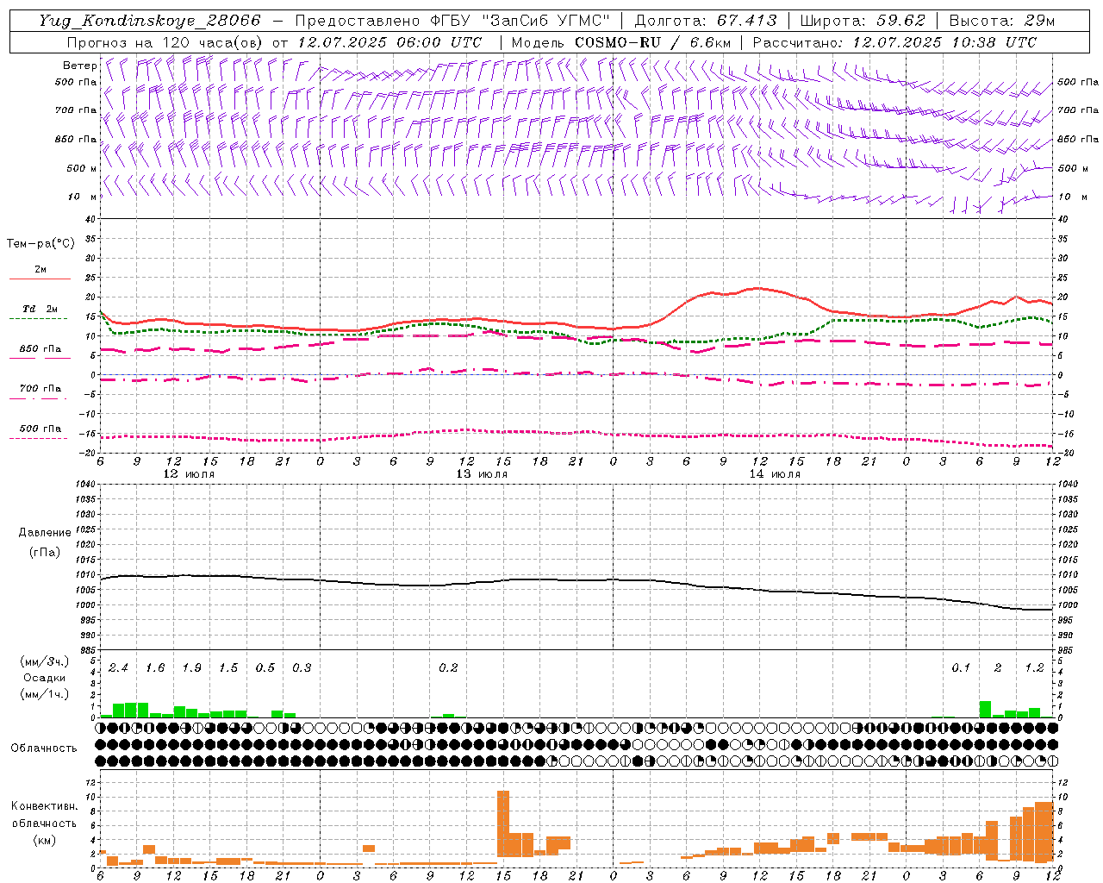Select the ФГБУ "ЗапСиб УГМС" provider text
The height and width of the screenshot is (883, 1103).
click(520, 21)
